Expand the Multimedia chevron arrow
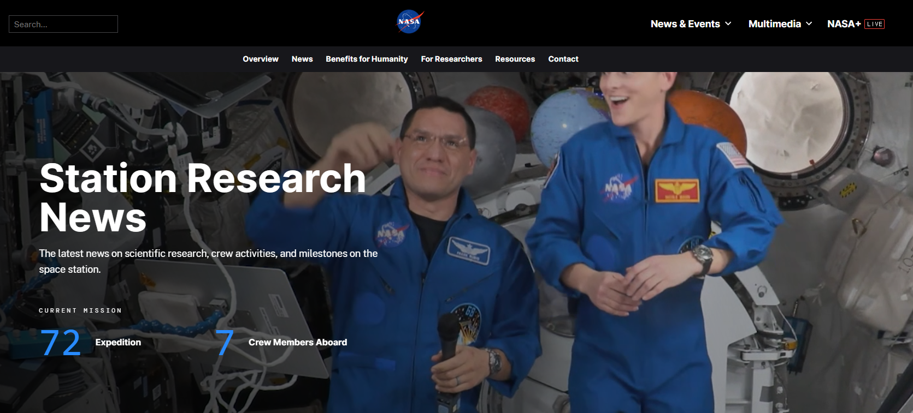913x413 pixels. coord(809,24)
